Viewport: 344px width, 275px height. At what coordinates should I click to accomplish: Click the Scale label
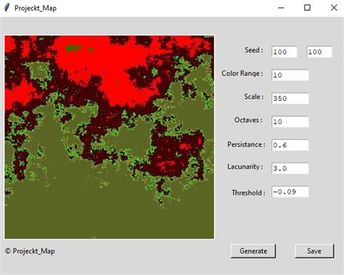coord(253,97)
